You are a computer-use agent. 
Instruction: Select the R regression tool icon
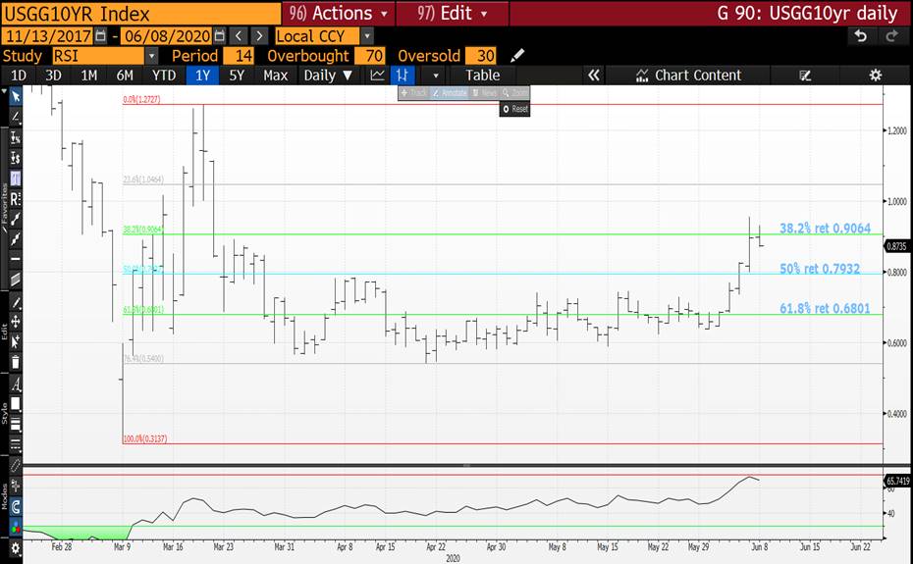pos(16,198)
